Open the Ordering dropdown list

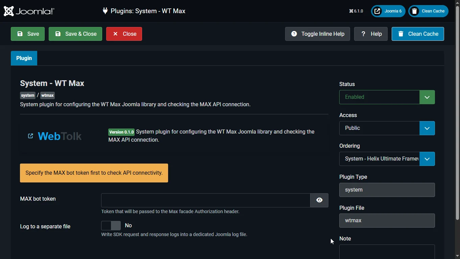pyautogui.click(x=387, y=159)
